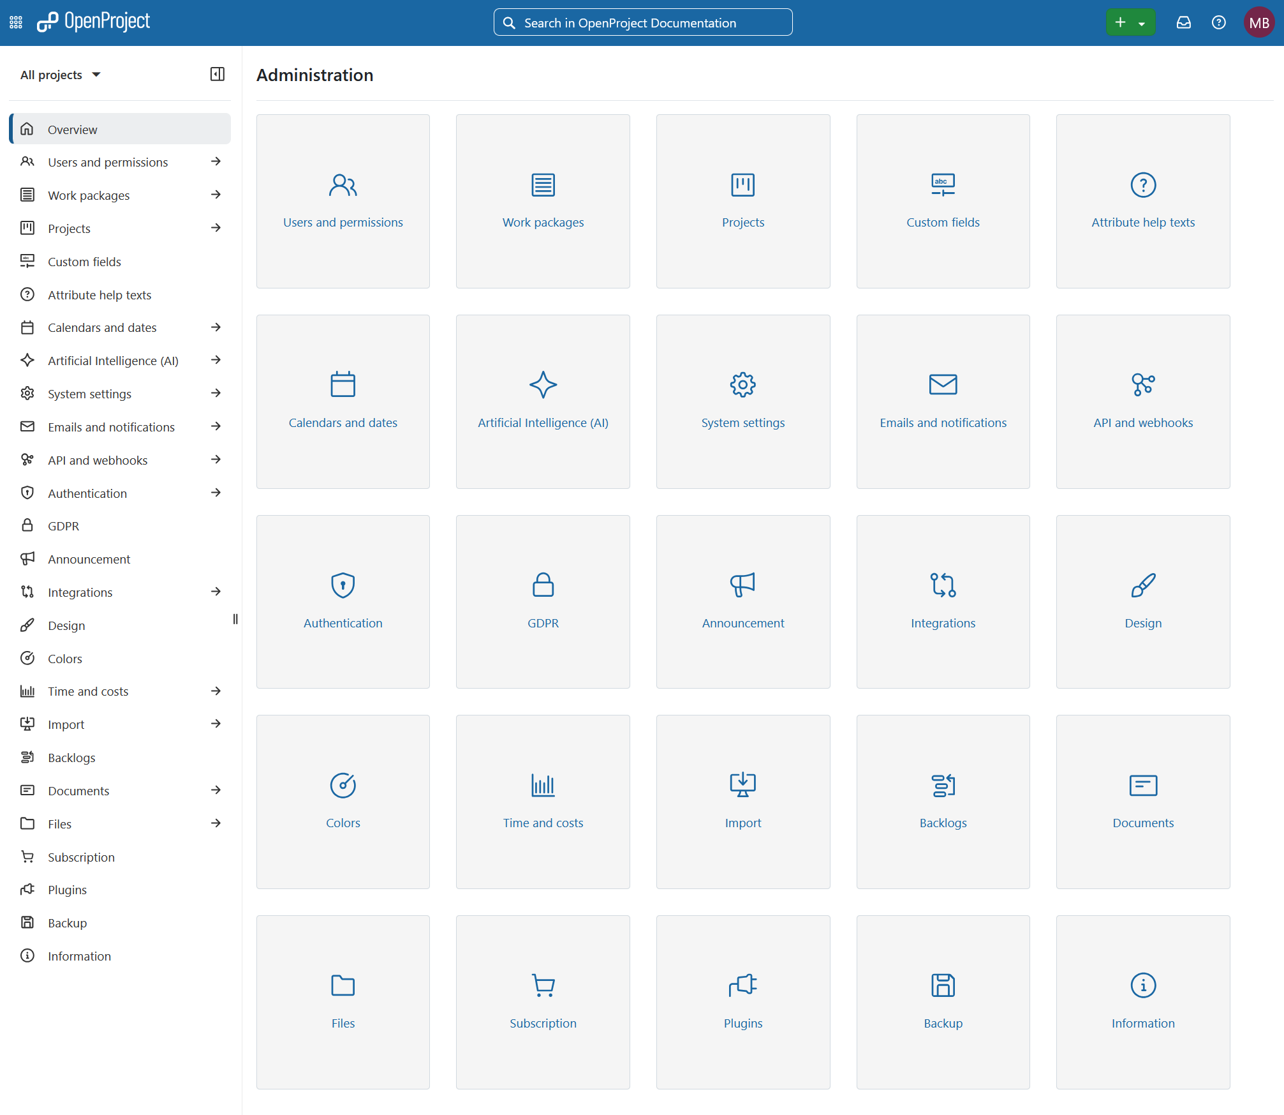The width and height of the screenshot is (1284, 1115).
Task: Focus the Search in OpenProject Documentation field
Action: pos(643,23)
